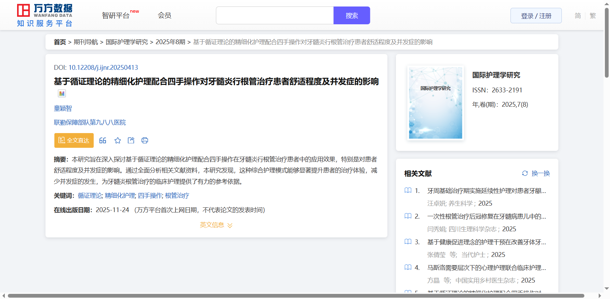
Task: Switch to simplified Chinese with 简
Action: point(578,16)
